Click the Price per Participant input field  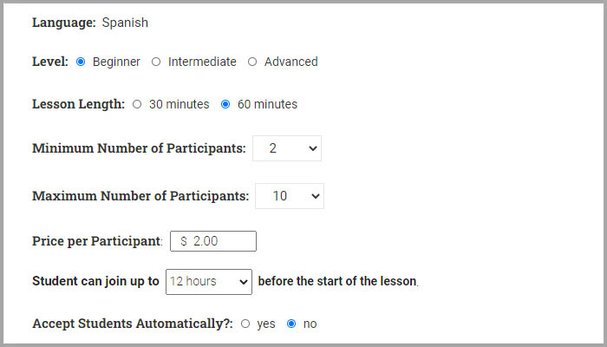213,240
